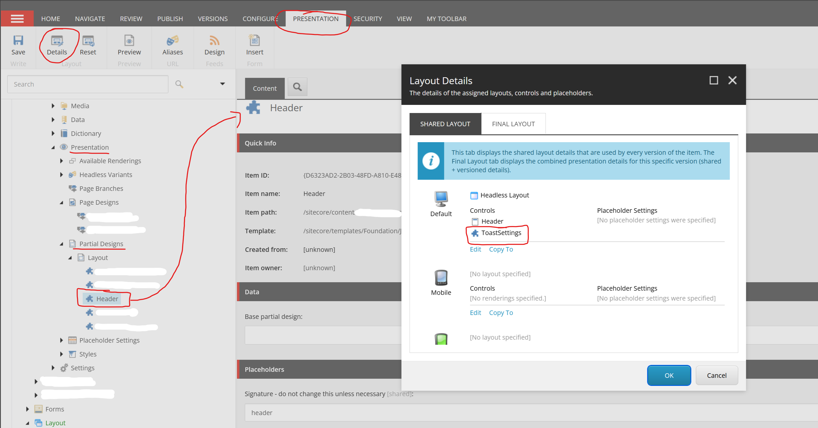This screenshot has width=818, height=428.
Task: Open the search options dropdown arrow
Action: [x=222, y=84]
